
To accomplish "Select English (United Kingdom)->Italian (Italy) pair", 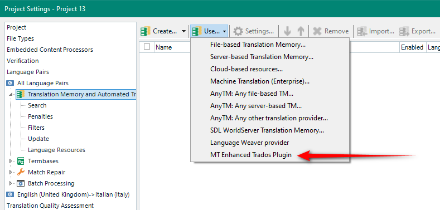I will tap(73, 194).
